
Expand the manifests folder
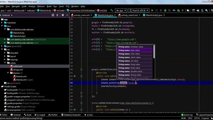point(2,23)
